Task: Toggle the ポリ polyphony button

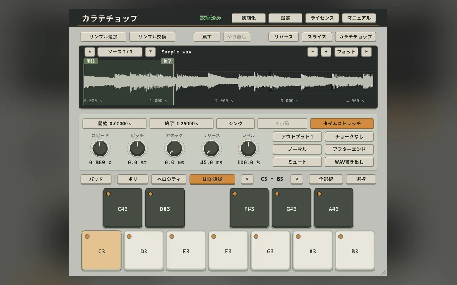Action: pos(133,179)
